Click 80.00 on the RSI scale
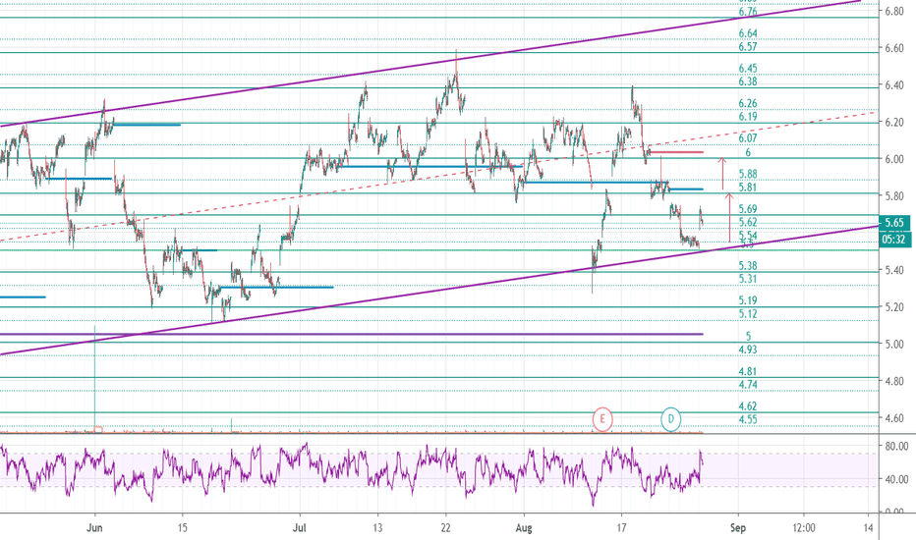 click(896, 447)
